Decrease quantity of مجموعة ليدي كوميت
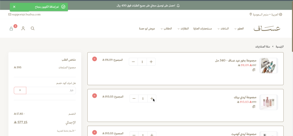The image size is (293, 136). point(134,134)
